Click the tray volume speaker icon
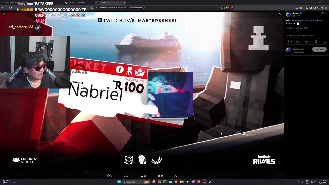329x185 pixels. [315, 182]
